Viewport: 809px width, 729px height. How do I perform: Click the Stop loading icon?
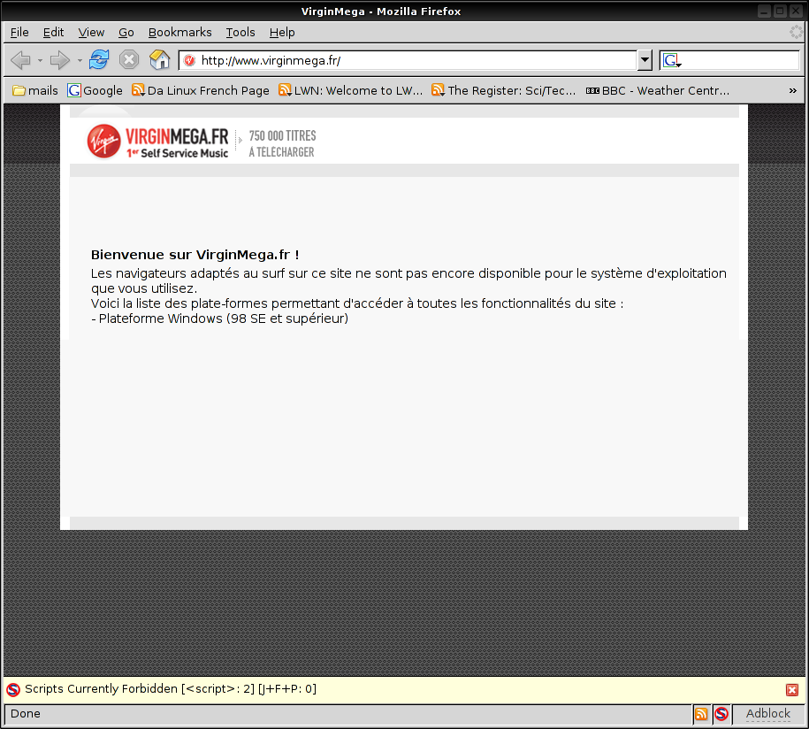[129, 60]
